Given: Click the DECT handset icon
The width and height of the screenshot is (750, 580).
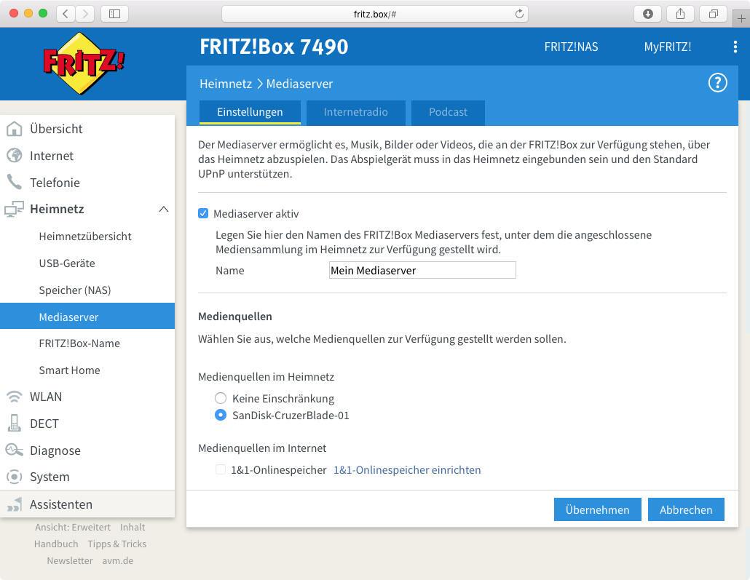Looking at the screenshot, I should click(x=15, y=423).
